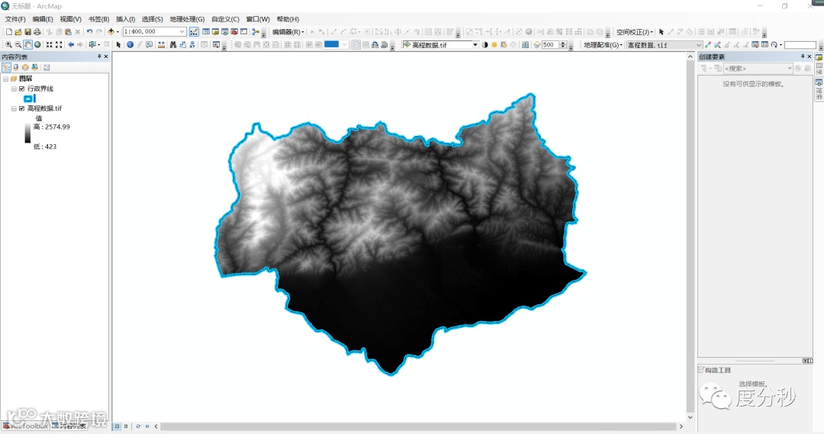The height and width of the screenshot is (434, 824).
Task: Open the 地理处理(G) menu
Action: 187,19
